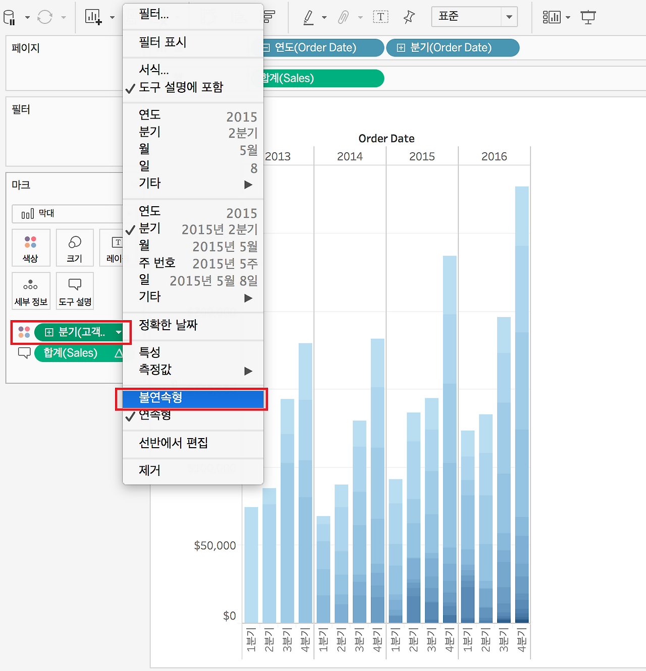
Task: Open the 크기 size card in Marks
Action: coord(75,248)
